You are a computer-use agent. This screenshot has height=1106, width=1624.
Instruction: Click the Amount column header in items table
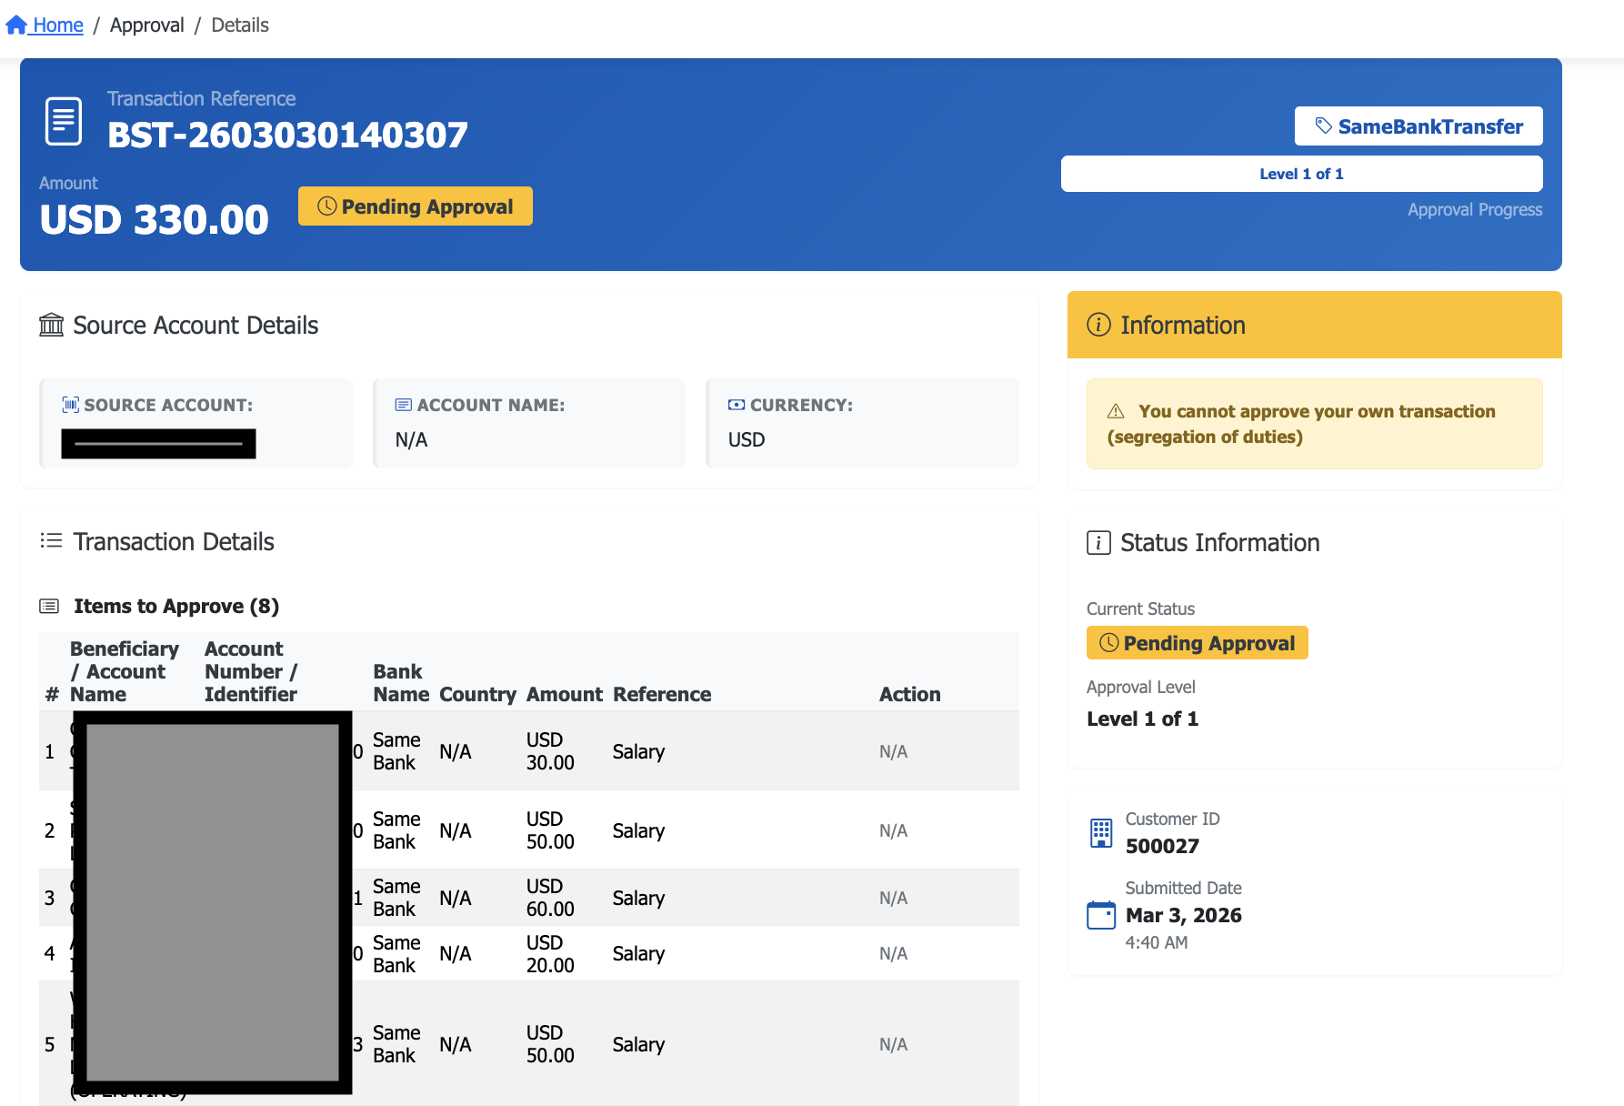pos(564,694)
